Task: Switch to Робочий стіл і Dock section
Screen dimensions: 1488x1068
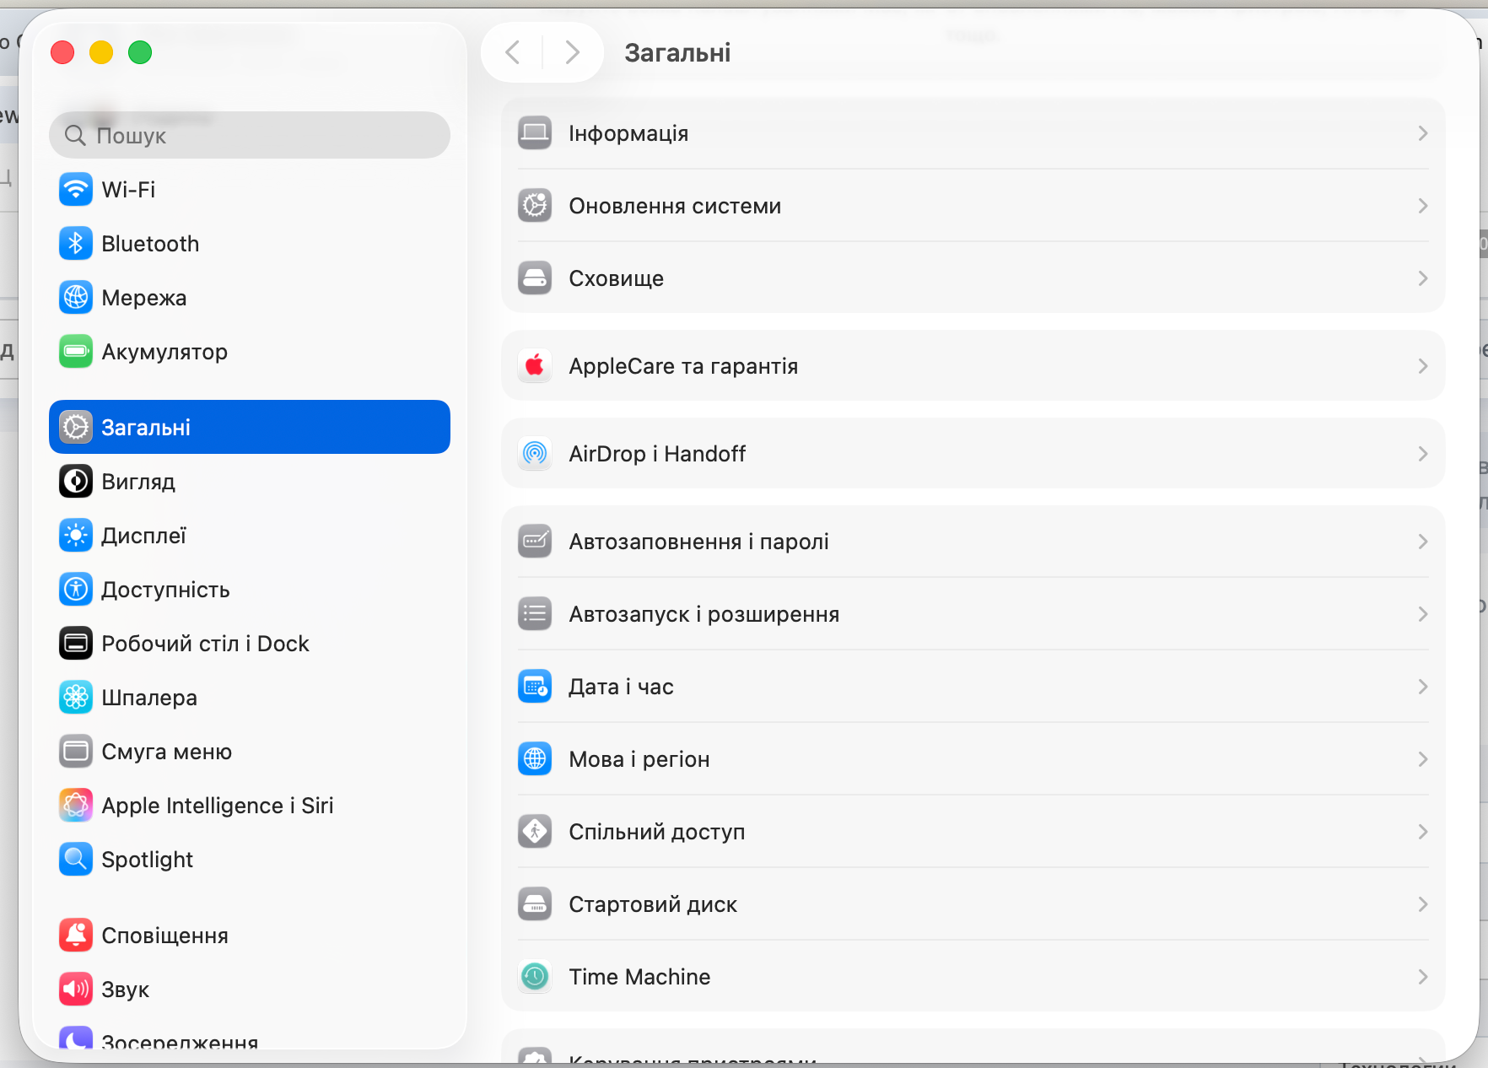Action: pos(205,644)
